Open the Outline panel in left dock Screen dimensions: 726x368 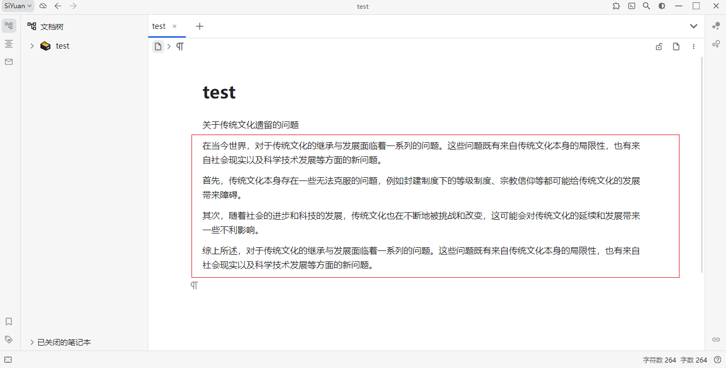point(9,44)
